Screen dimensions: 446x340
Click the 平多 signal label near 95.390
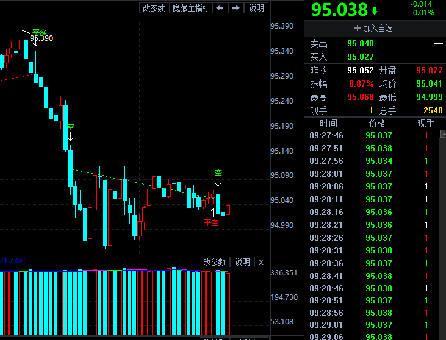coord(40,32)
